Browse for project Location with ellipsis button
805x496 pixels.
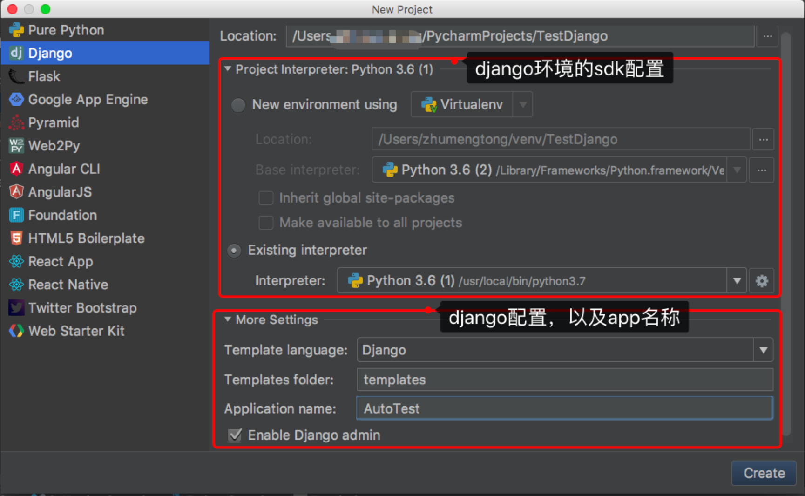[767, 36]
